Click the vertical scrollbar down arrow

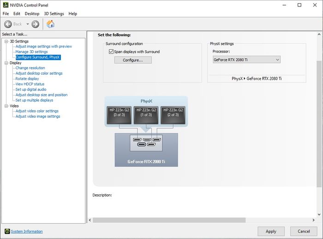(x=319, y=214)
